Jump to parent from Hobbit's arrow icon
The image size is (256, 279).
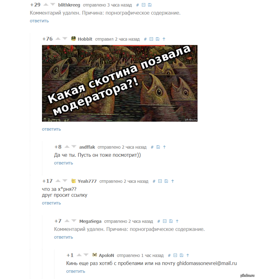164,39
